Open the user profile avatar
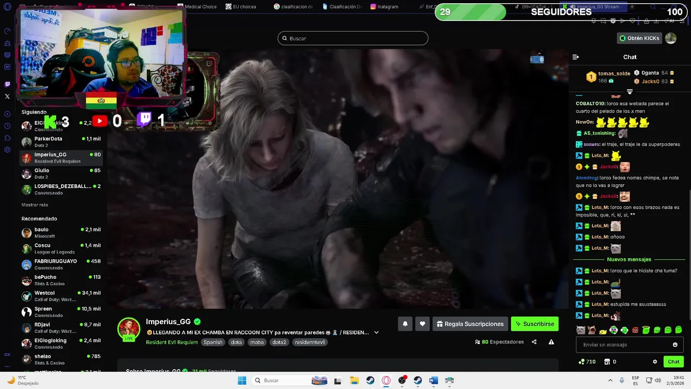The height and width of the screenshot is (389, 691). tap(670, 38)
